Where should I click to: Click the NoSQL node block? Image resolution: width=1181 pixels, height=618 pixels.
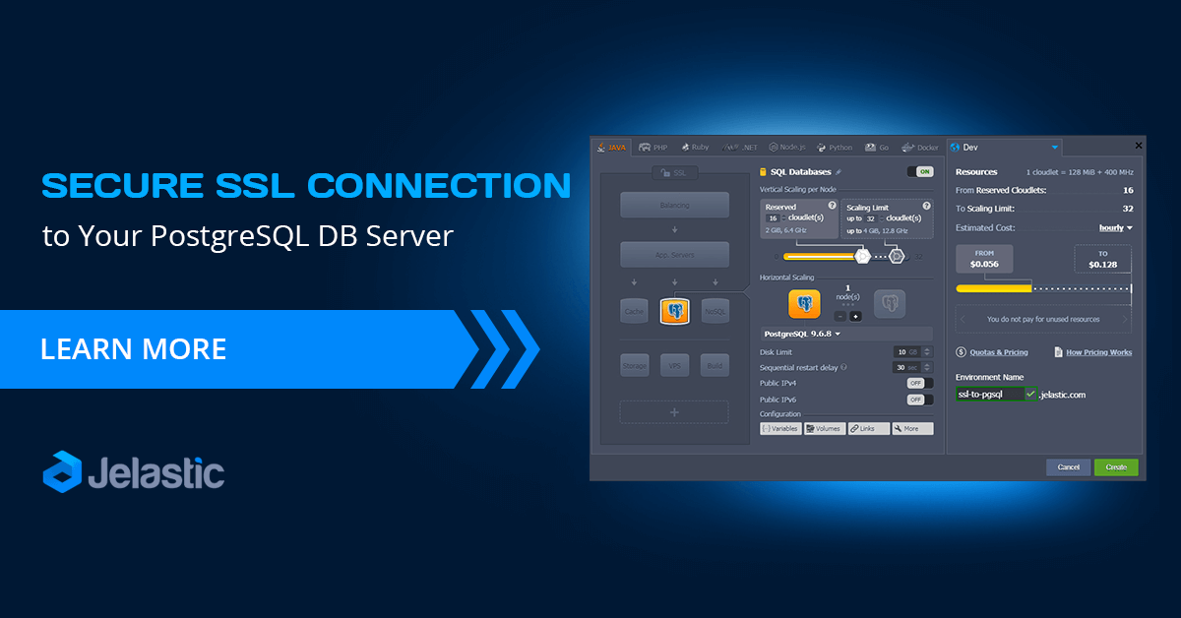(x=715, y=312)
